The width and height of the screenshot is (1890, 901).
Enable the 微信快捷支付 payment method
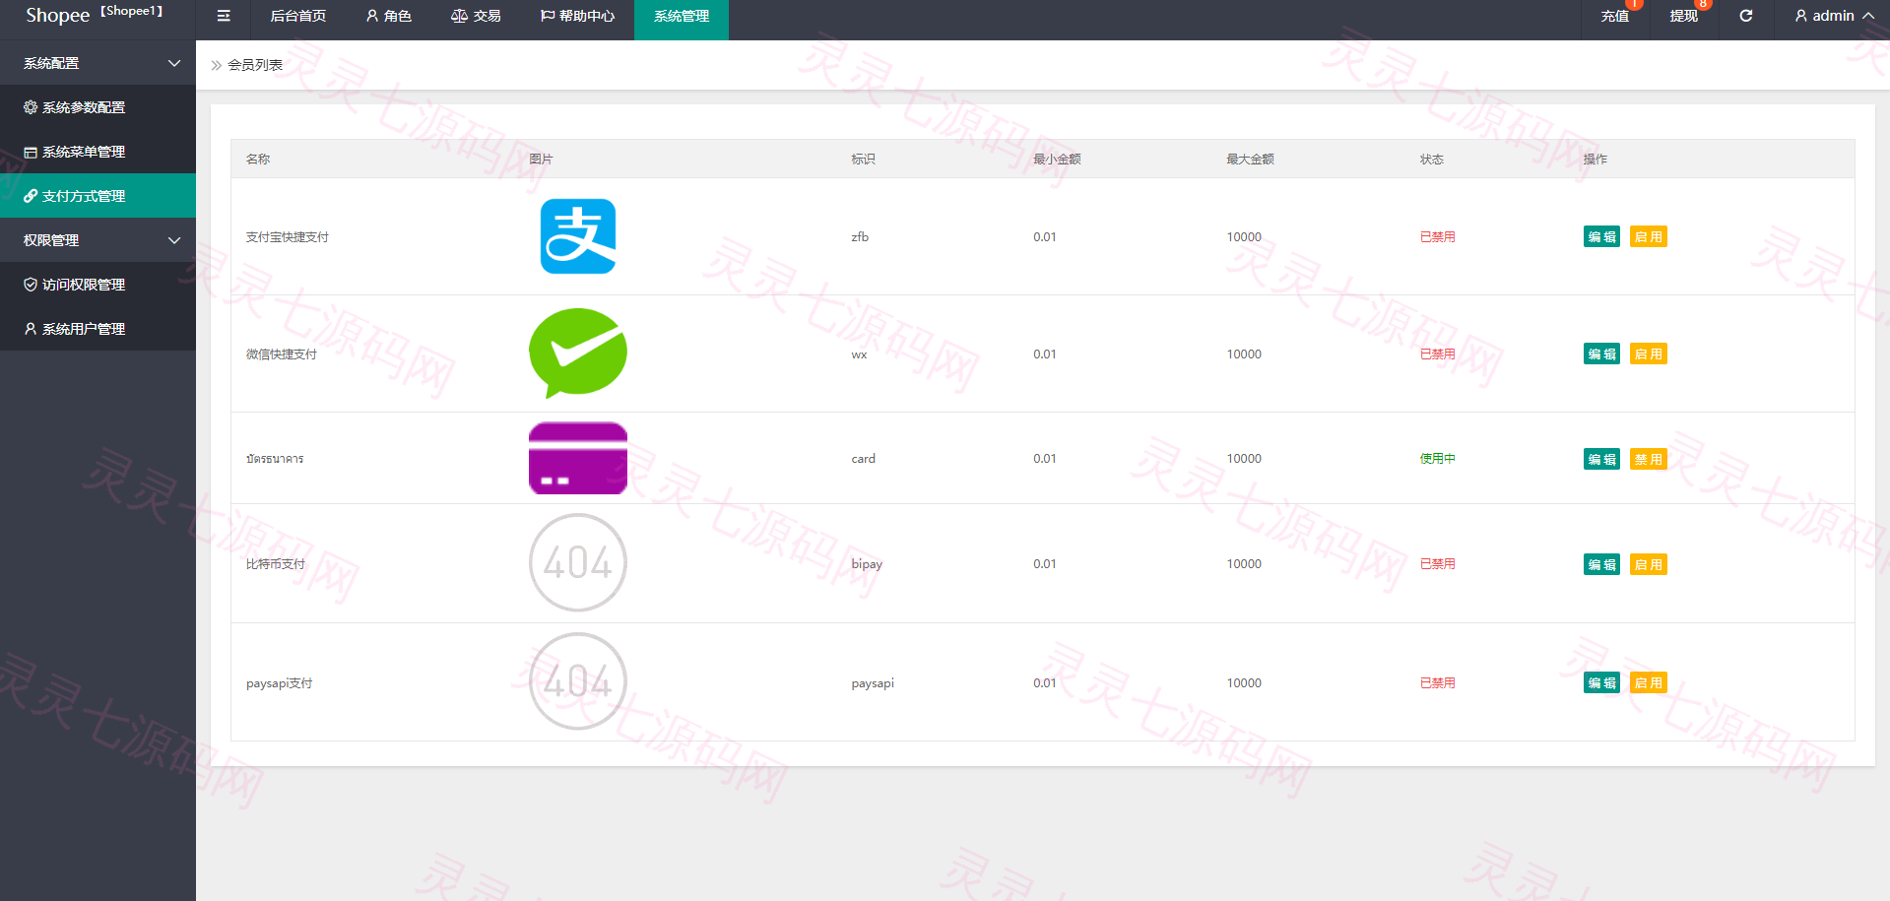click(1649, 354)
